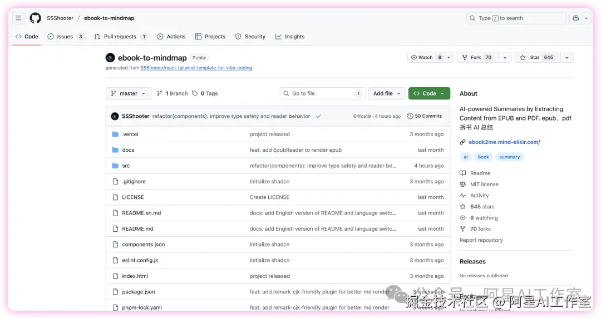Open the Releases heading link
The image size is (601, 319).
click(472, 262)
